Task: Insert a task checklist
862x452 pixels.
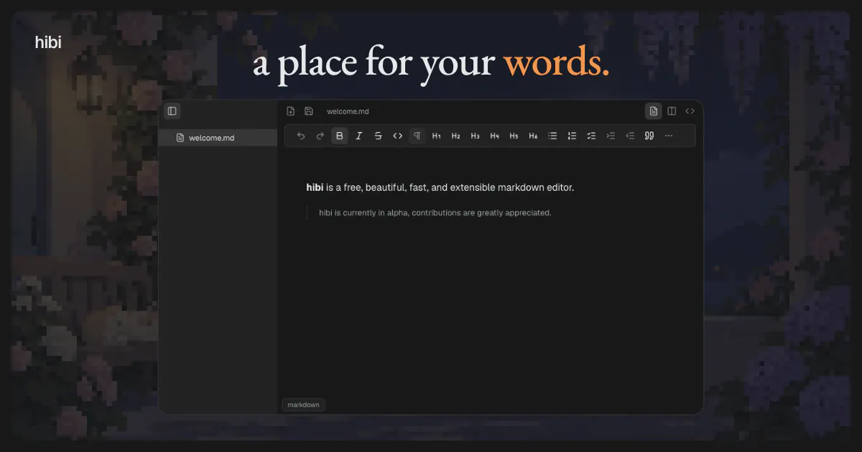Action: [591, 136]
